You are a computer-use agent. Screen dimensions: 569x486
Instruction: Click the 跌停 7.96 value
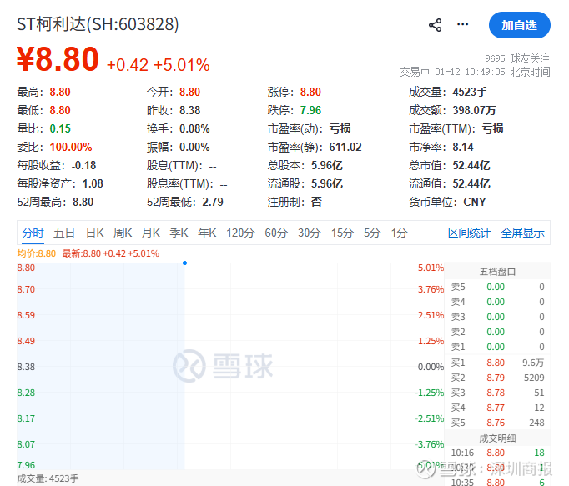[310, 110]
